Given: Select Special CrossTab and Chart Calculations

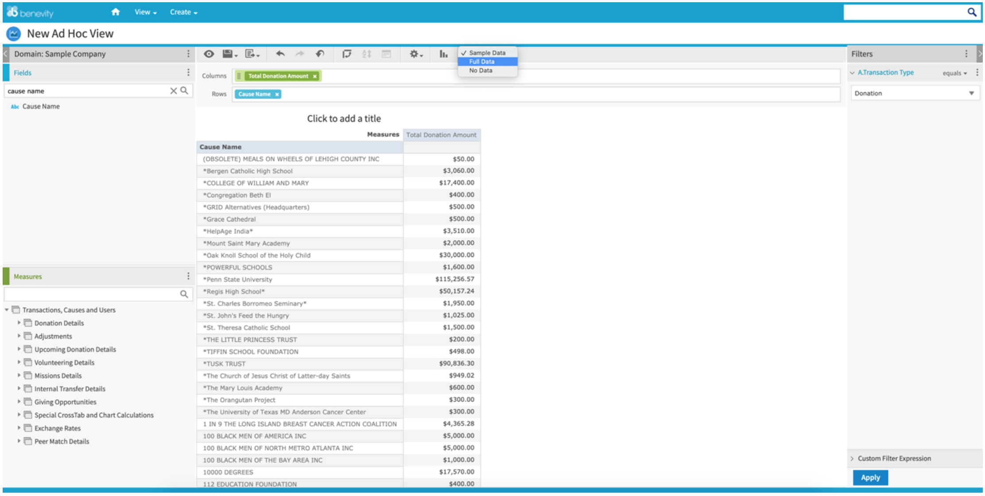Looking at the screenshot, I should (x=94, y=415).
